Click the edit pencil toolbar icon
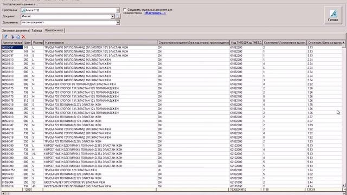 6,37
